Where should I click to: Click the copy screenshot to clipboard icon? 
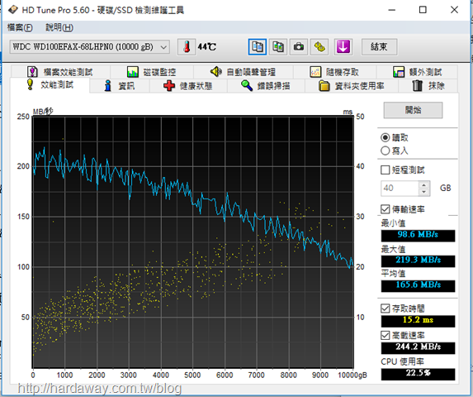(x=278, y=47)
